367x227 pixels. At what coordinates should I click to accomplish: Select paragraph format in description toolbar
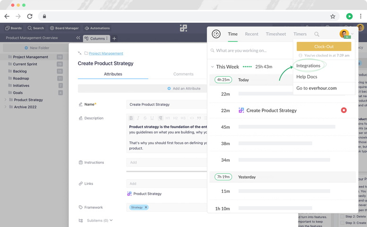[160, 118]
